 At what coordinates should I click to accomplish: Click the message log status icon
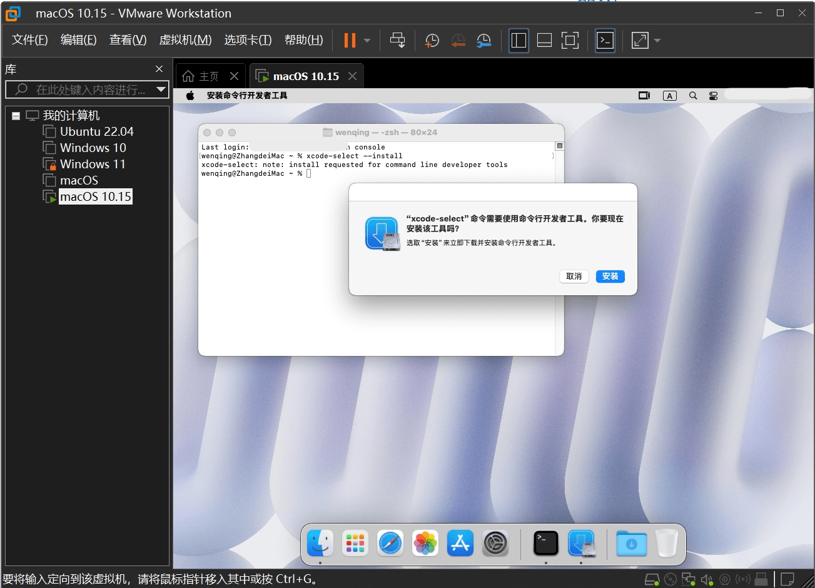[x=787, y=579]
